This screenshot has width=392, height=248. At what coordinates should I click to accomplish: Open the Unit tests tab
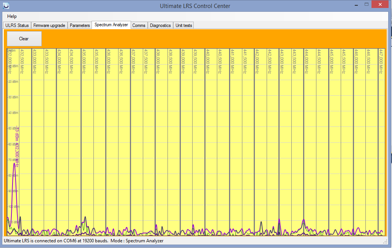(184, 25)
